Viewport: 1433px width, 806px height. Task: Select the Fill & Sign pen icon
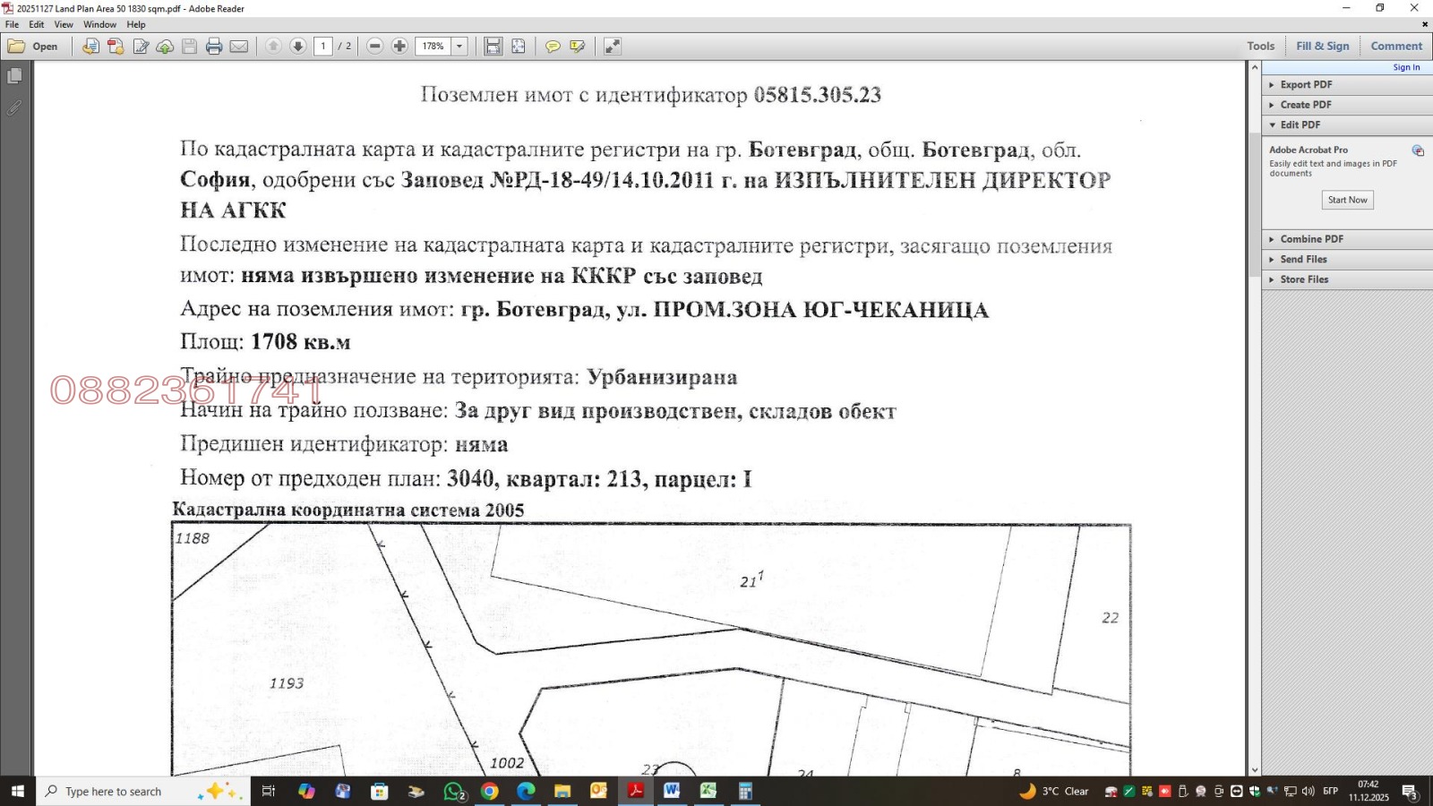point(576,46)
